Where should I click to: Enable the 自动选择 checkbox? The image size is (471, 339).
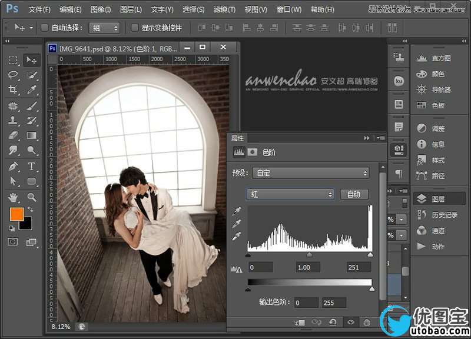point(45,28)
